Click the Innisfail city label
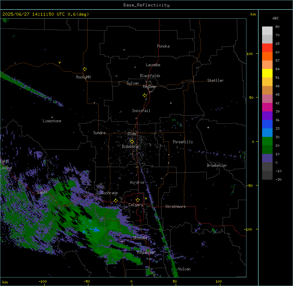 pyautogui.click(x=141, y=111)
